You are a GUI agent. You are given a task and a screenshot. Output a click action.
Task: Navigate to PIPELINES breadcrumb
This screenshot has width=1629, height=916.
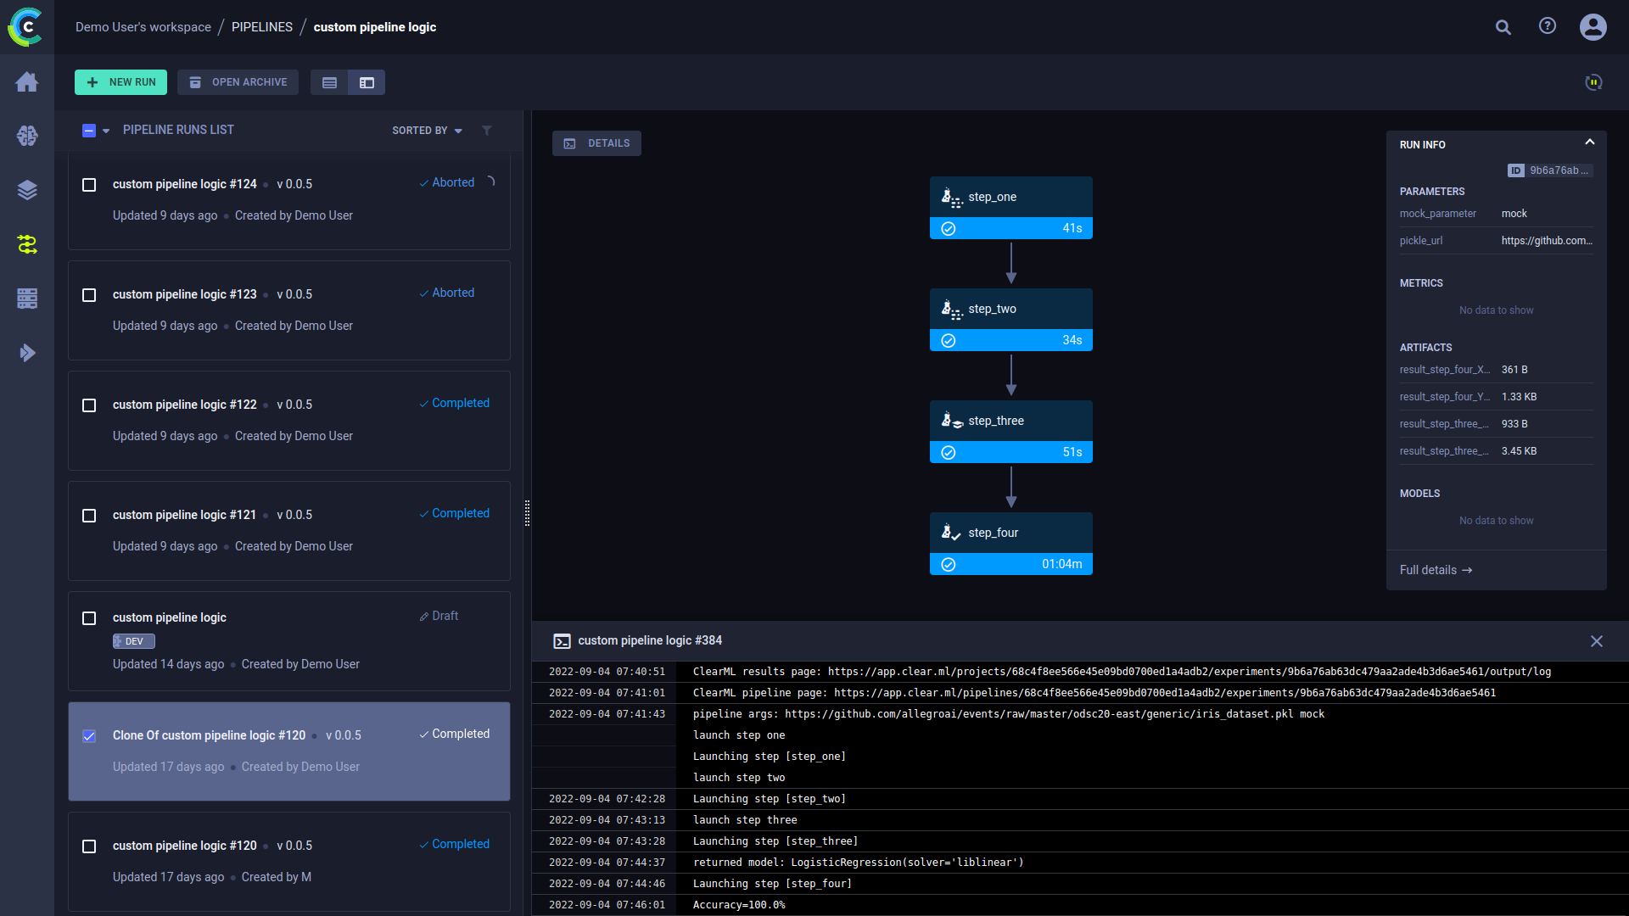(261, 26)
